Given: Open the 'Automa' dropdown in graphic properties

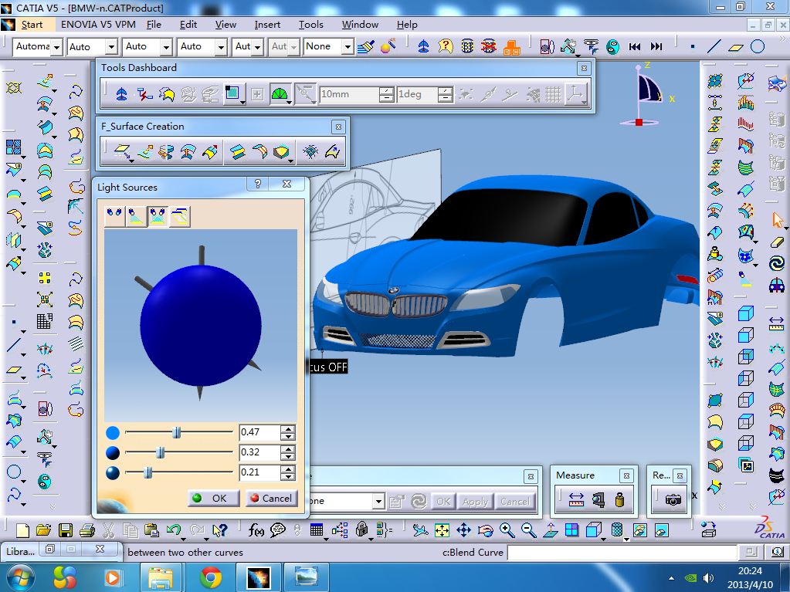Looking at the screenshot, I should [57, 47].
